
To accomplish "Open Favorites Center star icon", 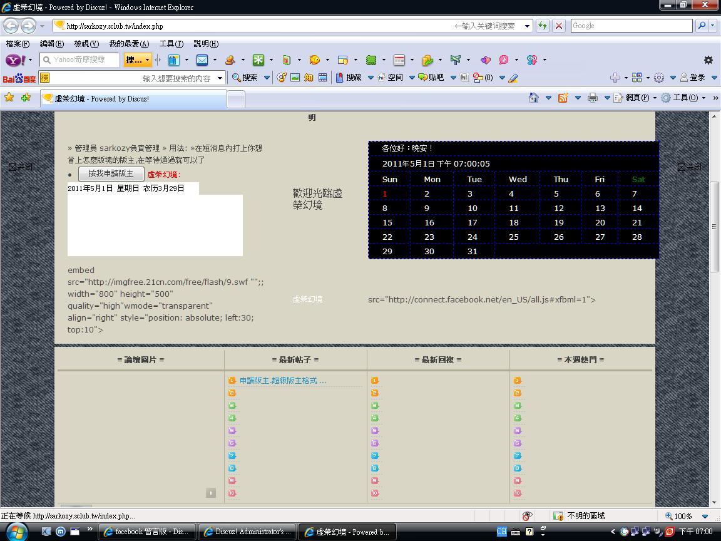I will tap(9, 98).
